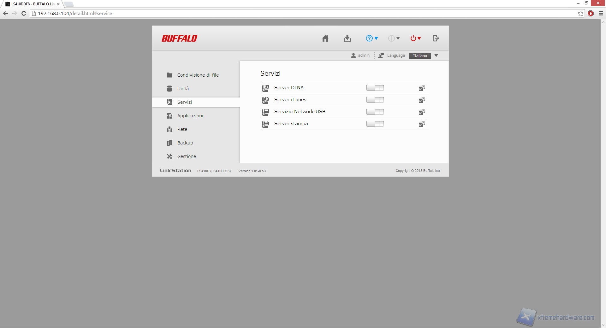The image size is (606, 328).
Task: Open Gestione from the sidebar
Action: tap(186, 156)
